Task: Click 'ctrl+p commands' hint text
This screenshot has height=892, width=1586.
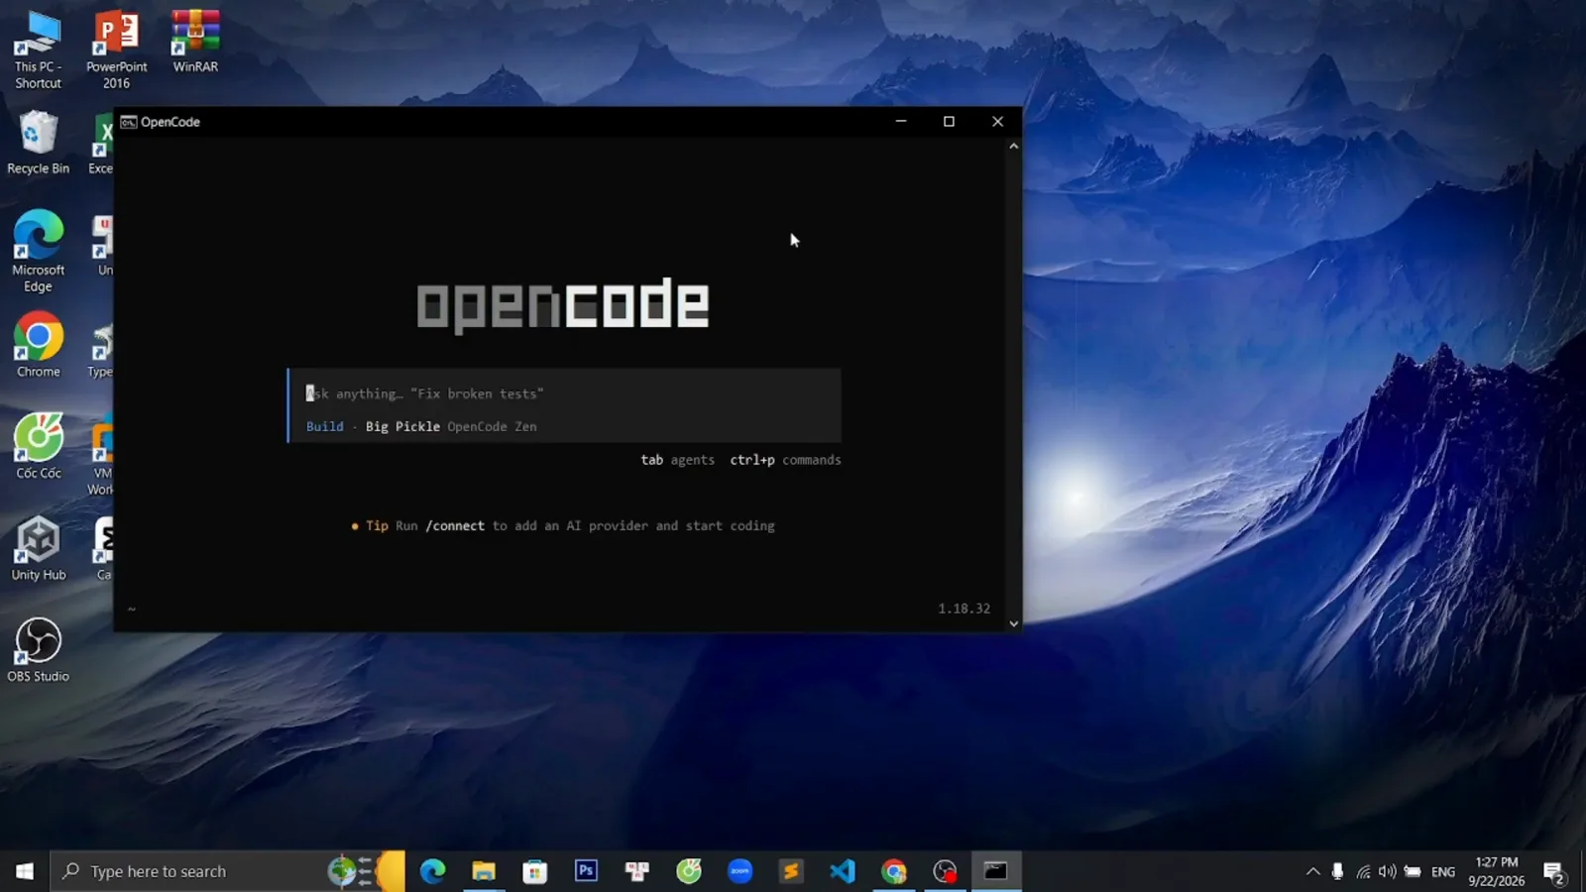Action: click(x=785, y=460)
